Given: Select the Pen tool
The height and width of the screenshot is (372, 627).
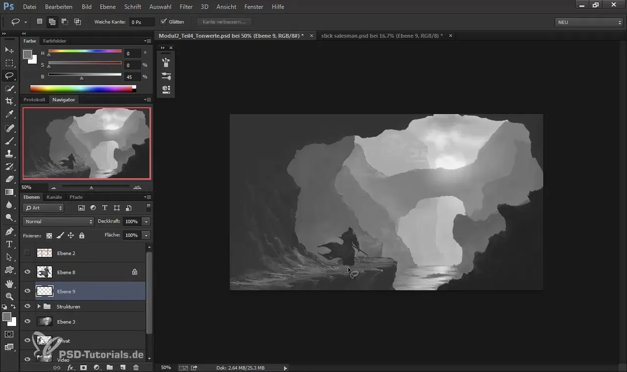Looking at the screenshot, I should pos(9,231).
